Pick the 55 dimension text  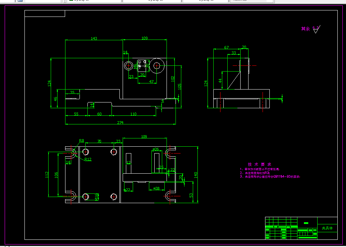tap(76, 114)
